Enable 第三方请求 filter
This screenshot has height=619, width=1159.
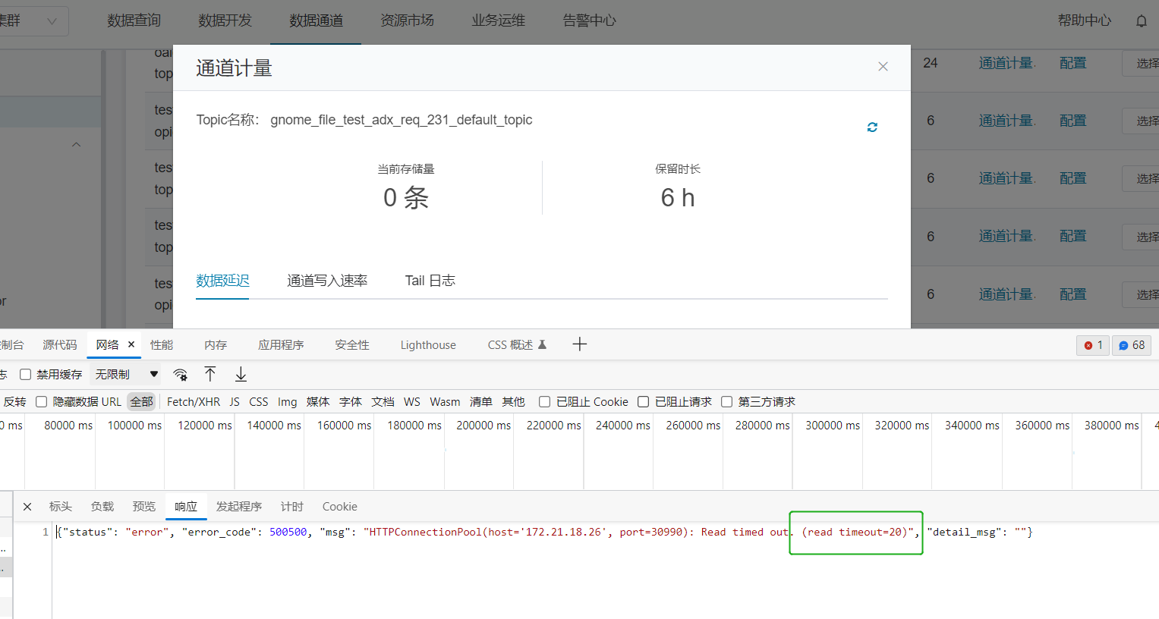pyautogui.click(x=726, y=402)
